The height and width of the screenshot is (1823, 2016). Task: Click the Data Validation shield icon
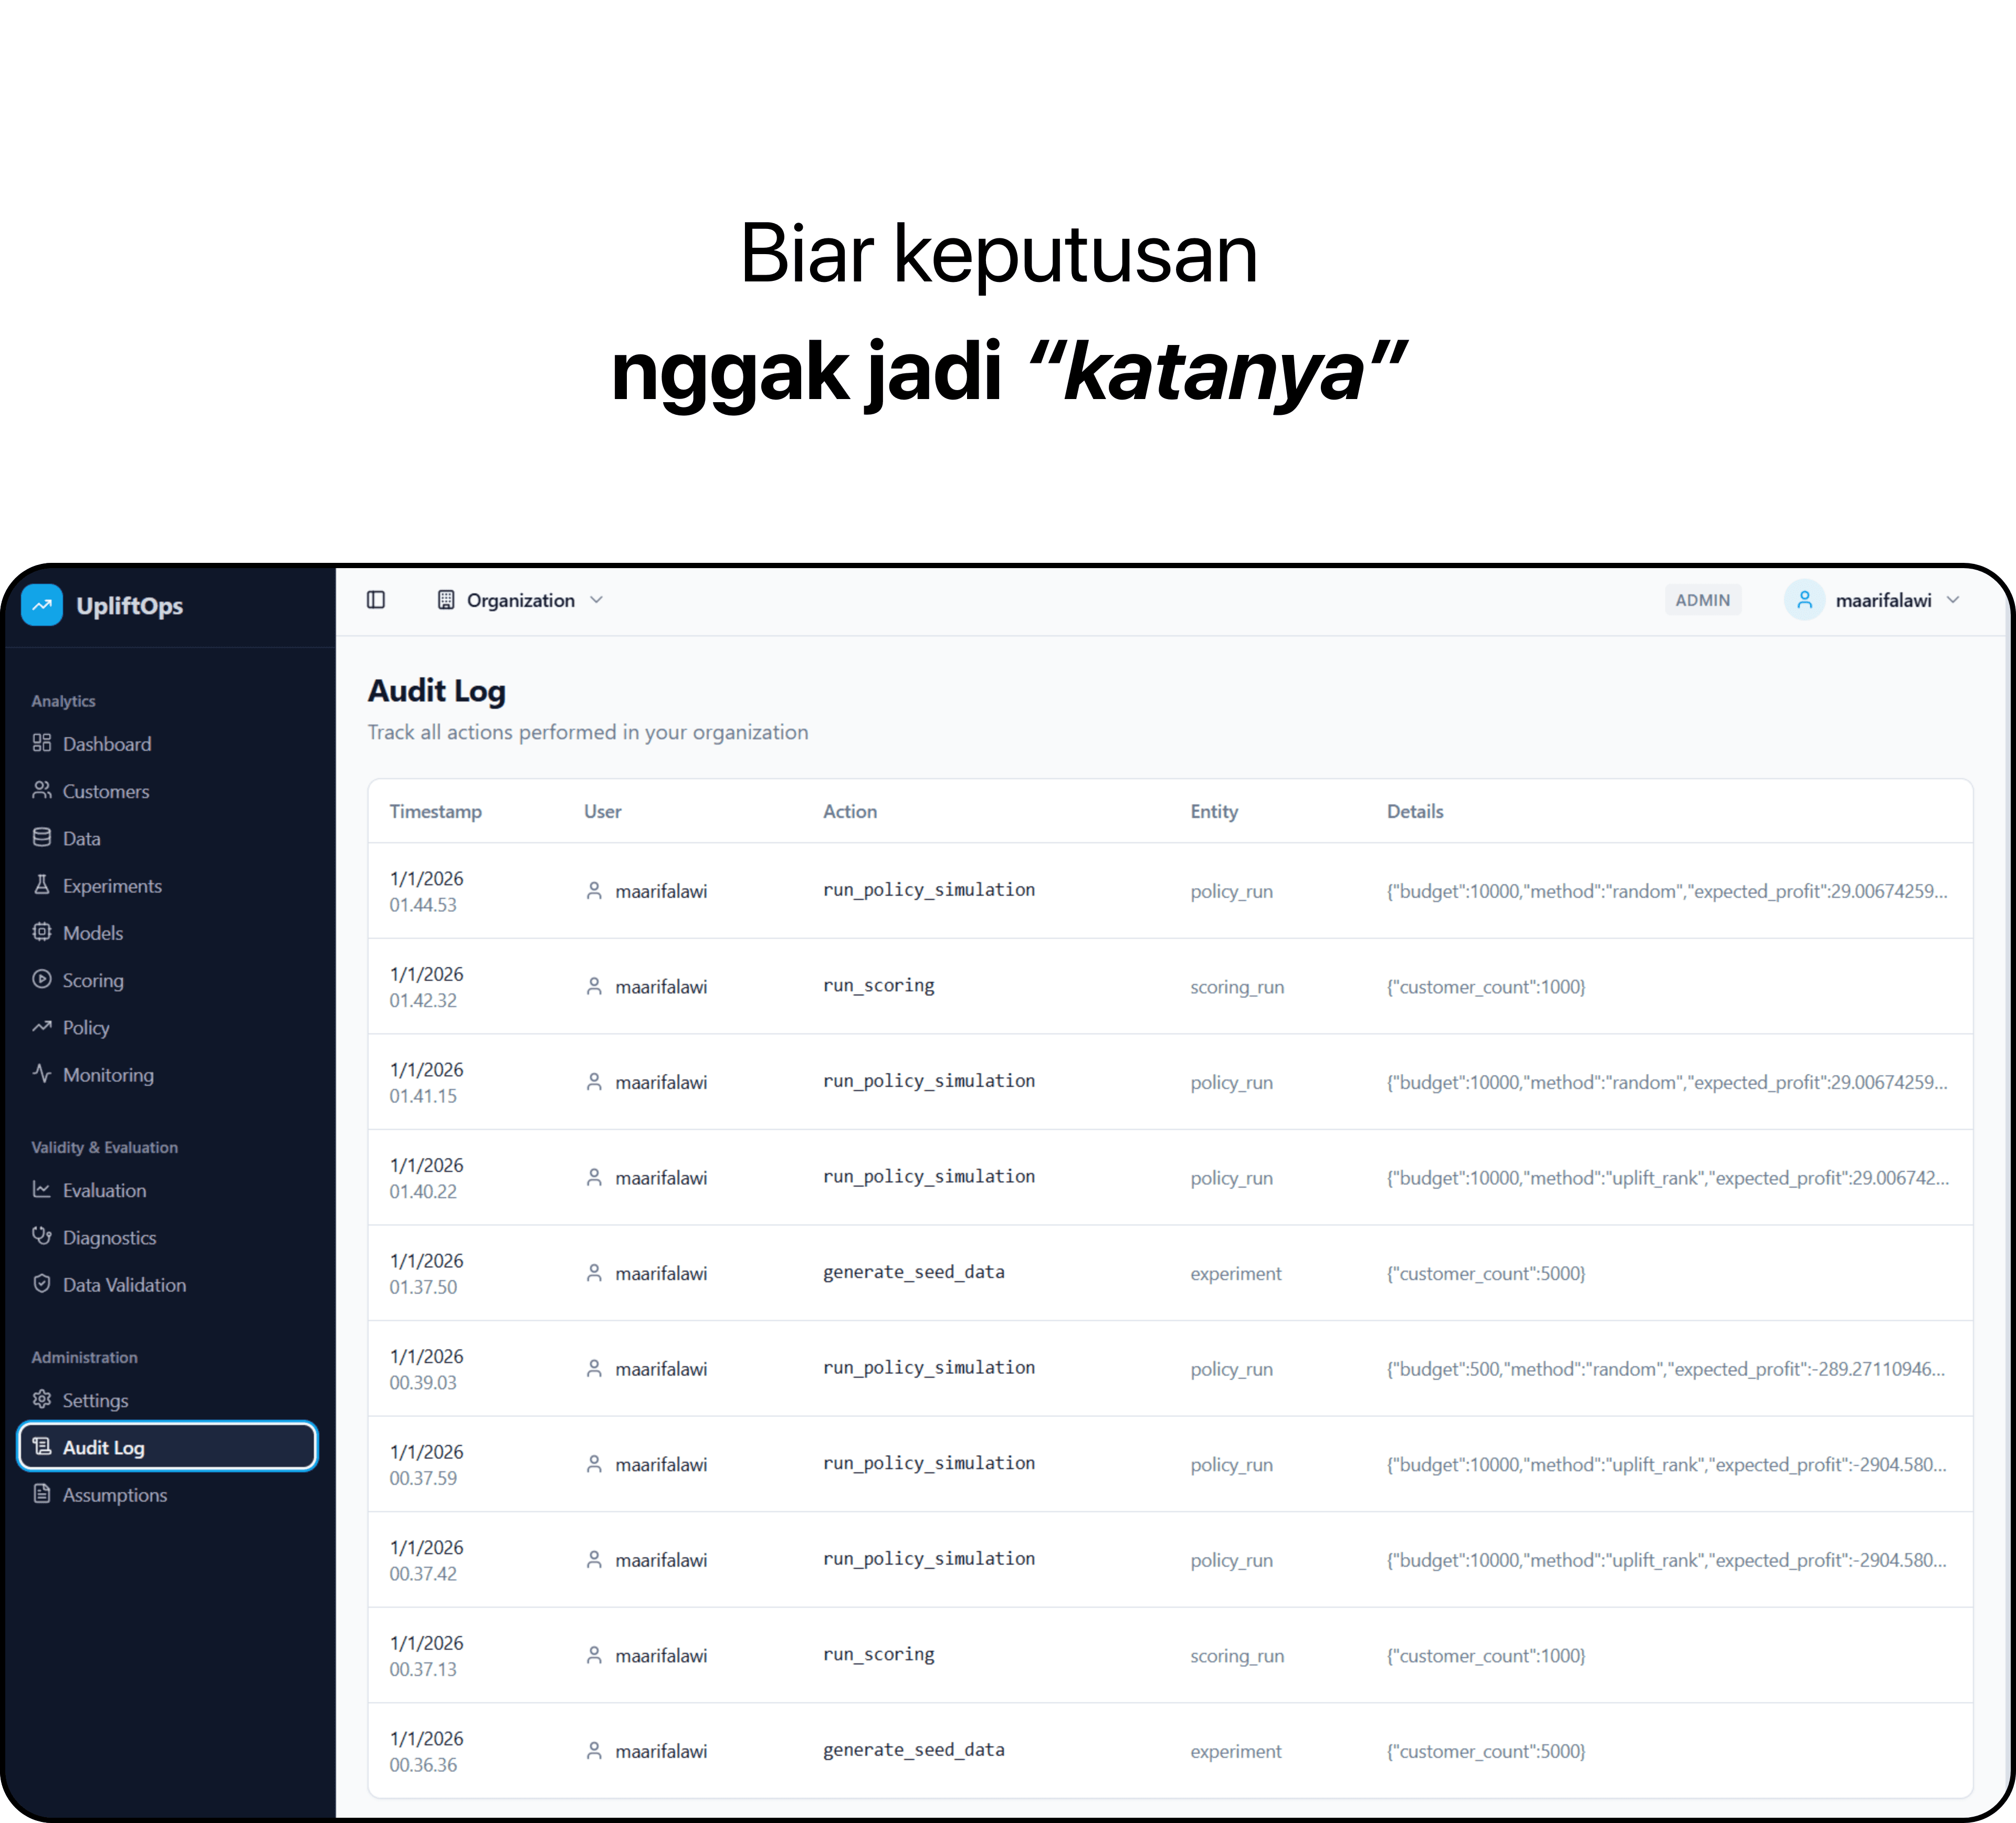42,1284
